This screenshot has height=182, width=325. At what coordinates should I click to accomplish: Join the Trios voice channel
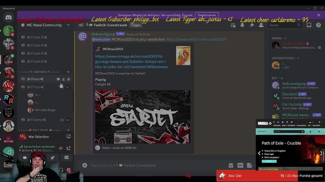click(46, 87)
